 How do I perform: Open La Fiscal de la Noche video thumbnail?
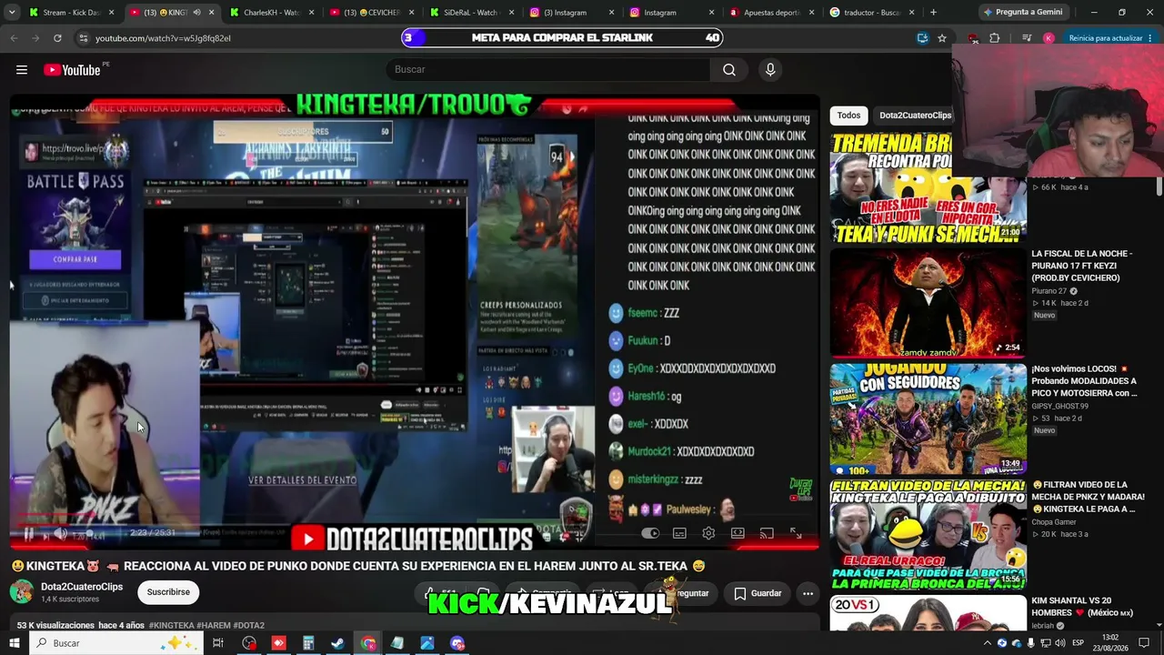point(928,303)
